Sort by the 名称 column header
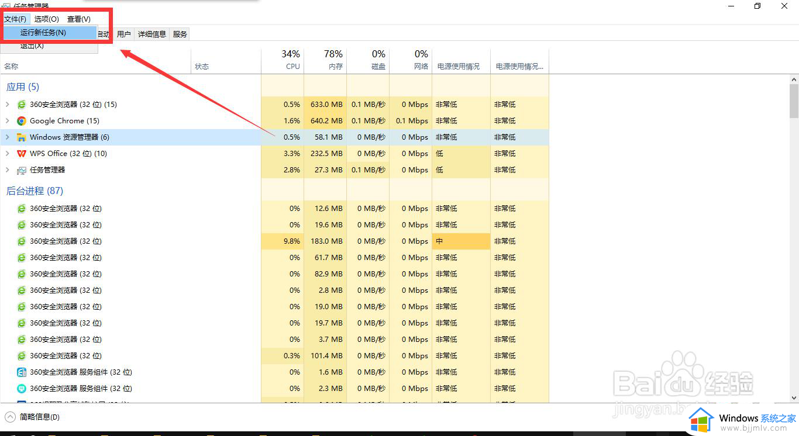This screenshot has height=436, width=799. (x=95, y=61)
